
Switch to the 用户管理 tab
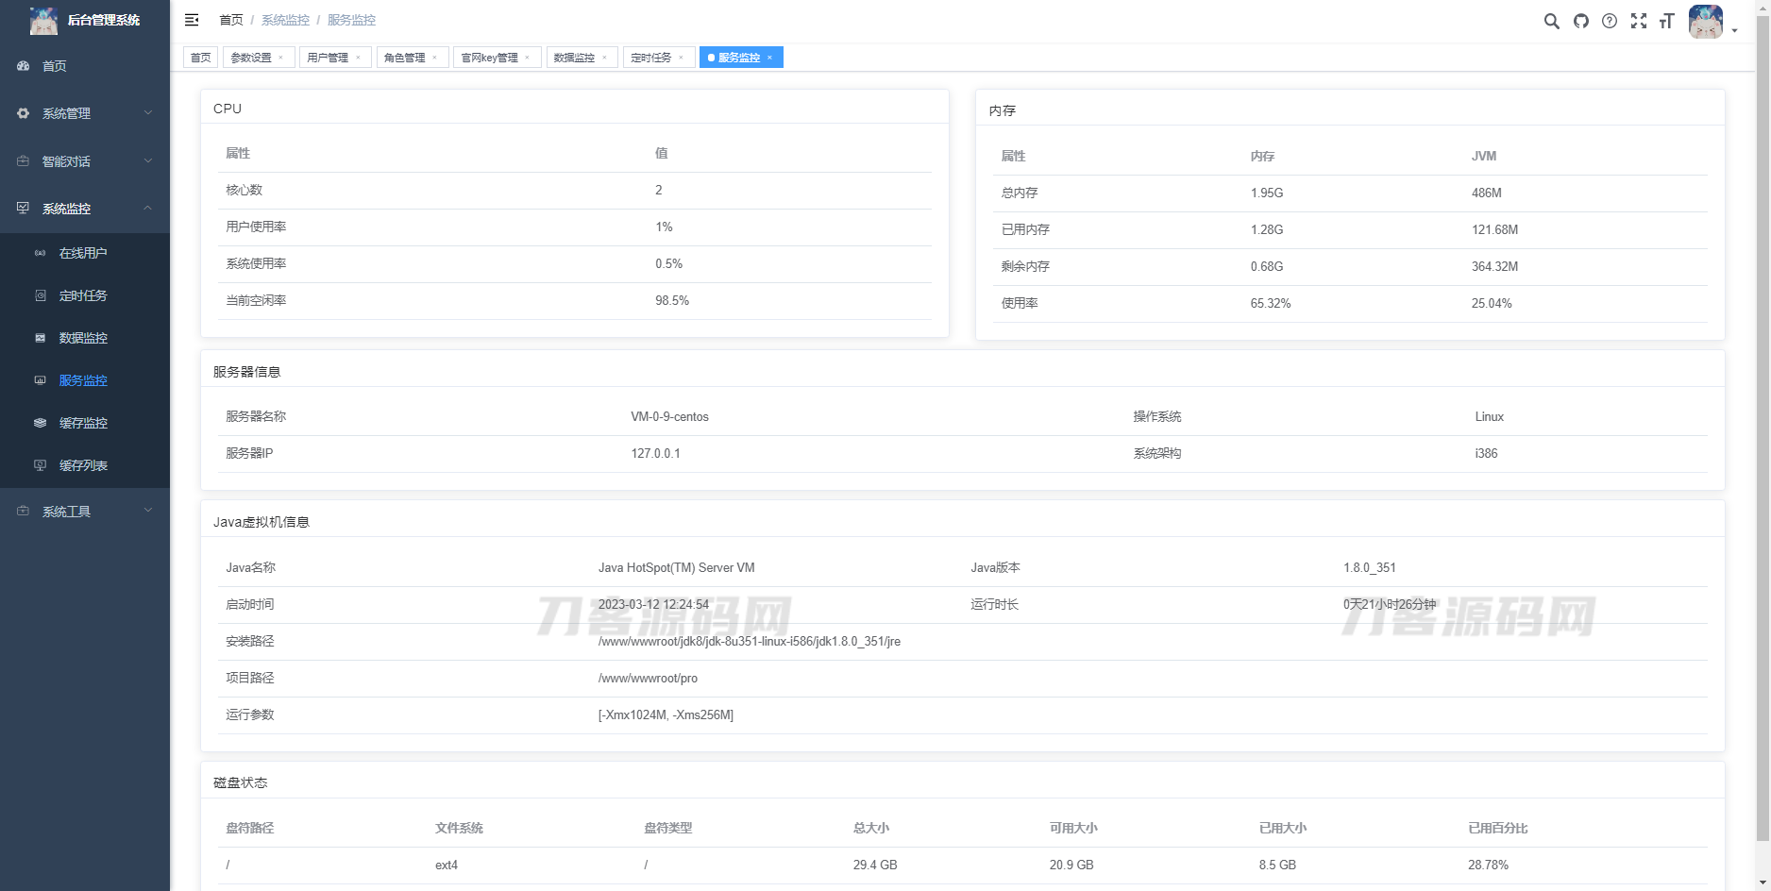click(x=328, y=57)
